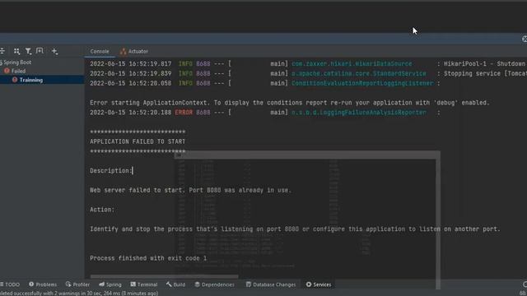Click the Open in New Tab icon
This screenshot has width=527, height=296.
coord(40,51)
